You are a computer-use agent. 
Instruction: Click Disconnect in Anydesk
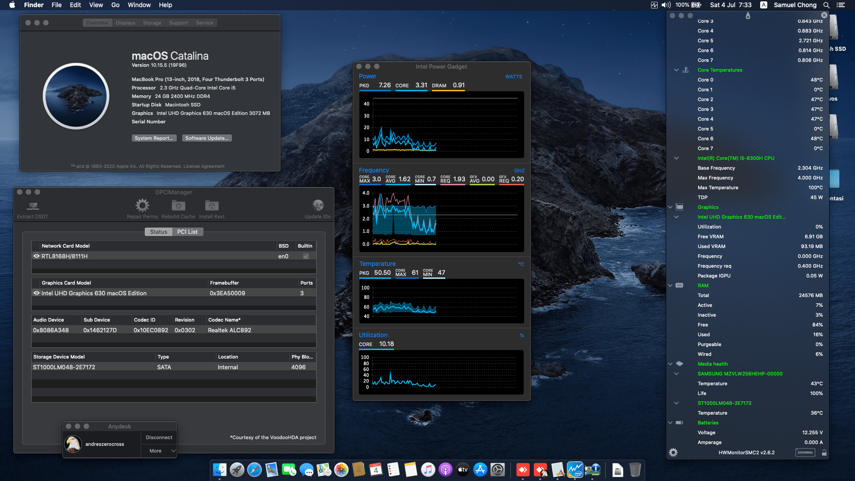pyautogui.click(x=159, y=437)
